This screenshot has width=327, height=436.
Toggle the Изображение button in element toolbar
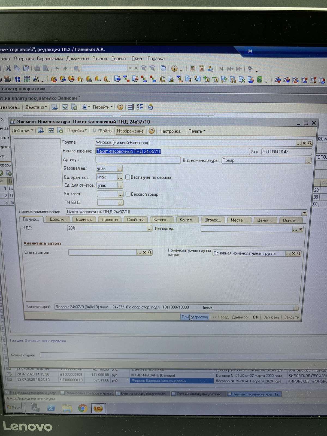pyautogui.click(x=130, y=131)
